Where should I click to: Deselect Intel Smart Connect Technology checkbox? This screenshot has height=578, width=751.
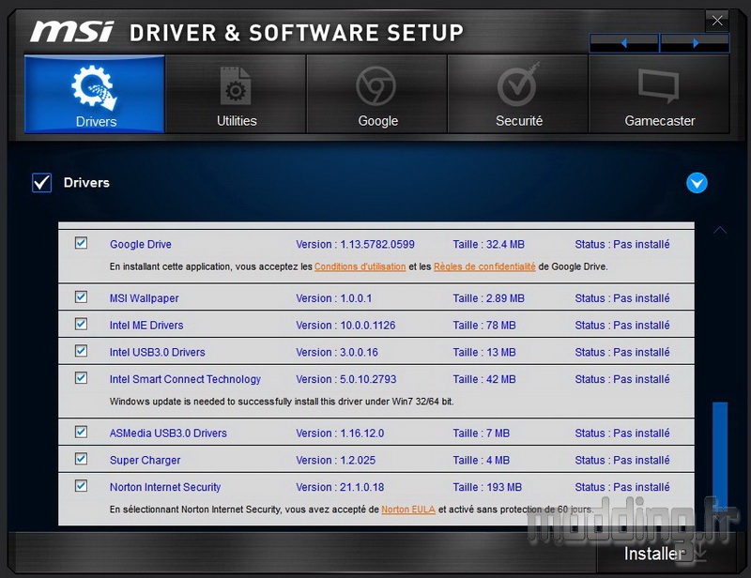coord(81,378)
